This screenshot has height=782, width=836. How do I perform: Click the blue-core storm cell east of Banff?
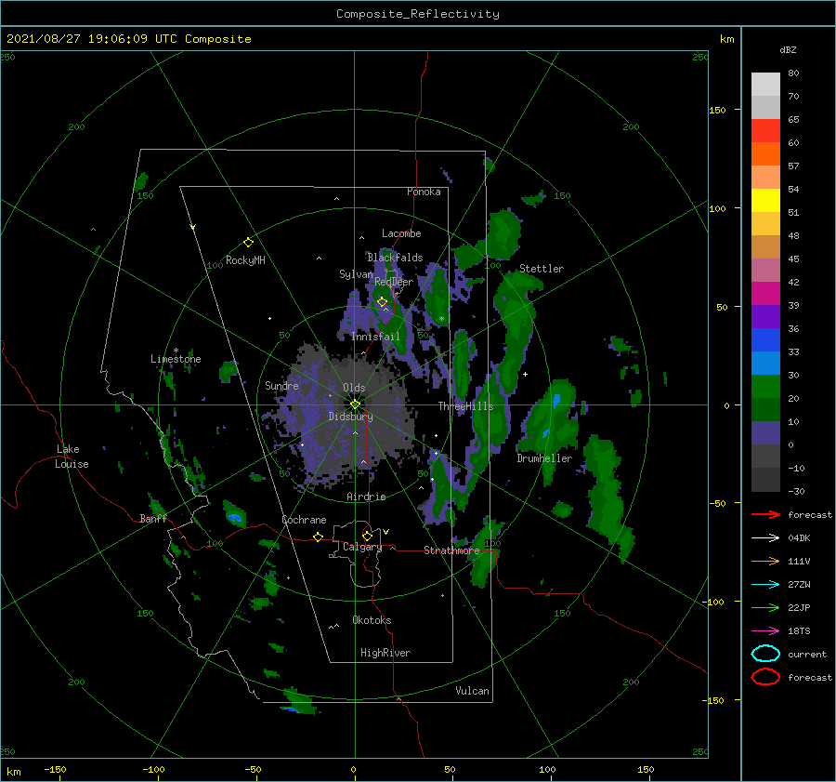pyautogui.click(x=235, y=517)
